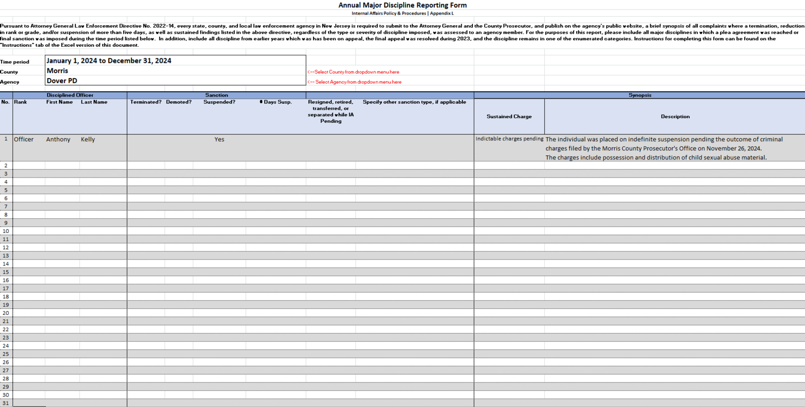The height and width of the screenshot is (407, 805).
Task: Select the empty Rank cell in row 2
Action: click(29, 166)
